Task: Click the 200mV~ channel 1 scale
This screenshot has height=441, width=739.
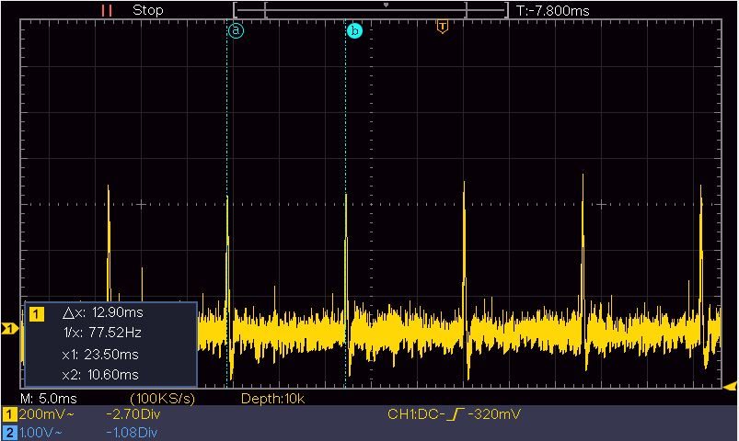Action: click(47, 414)
